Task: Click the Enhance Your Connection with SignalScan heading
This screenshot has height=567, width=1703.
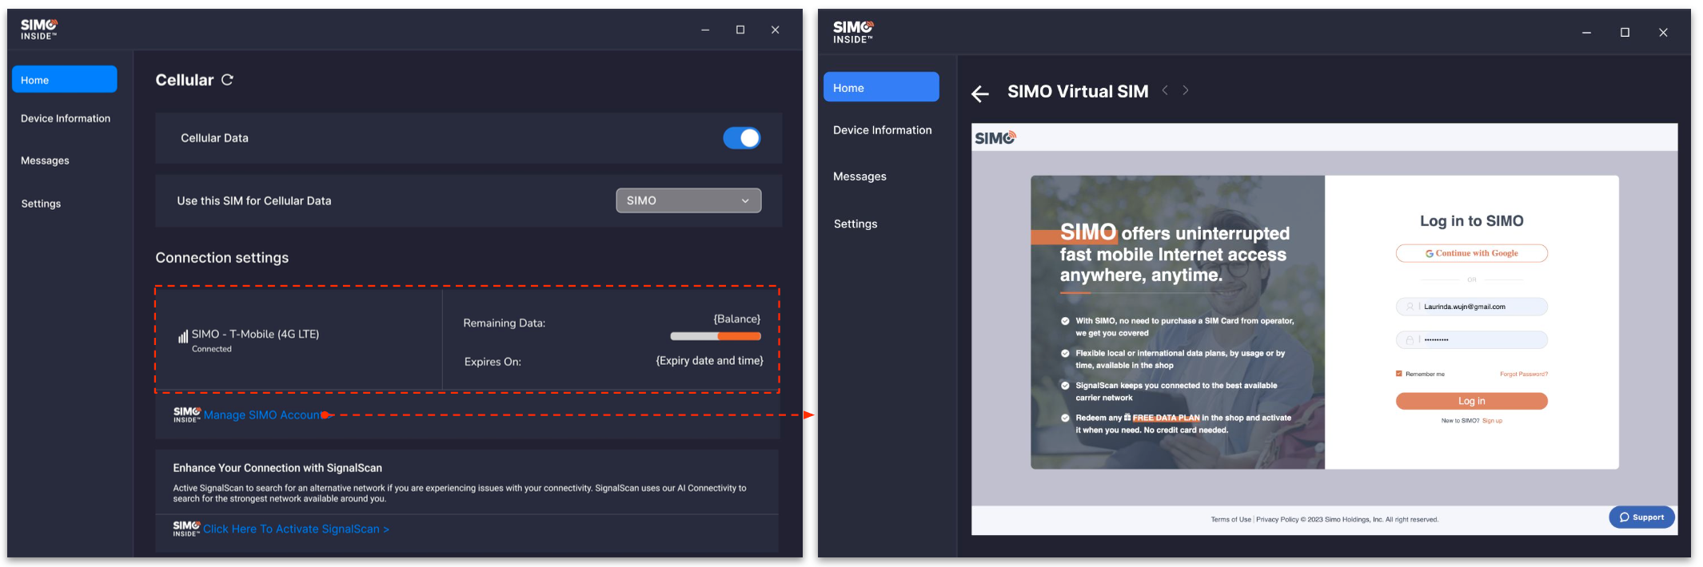Action: point(277,468)
